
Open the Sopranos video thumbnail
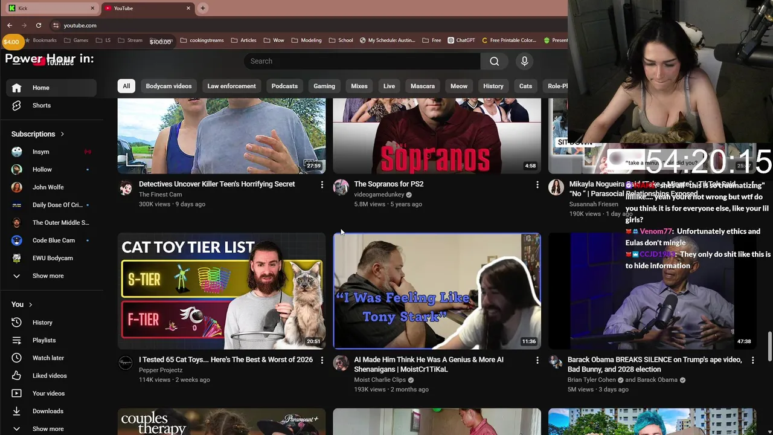click(437, 136)
